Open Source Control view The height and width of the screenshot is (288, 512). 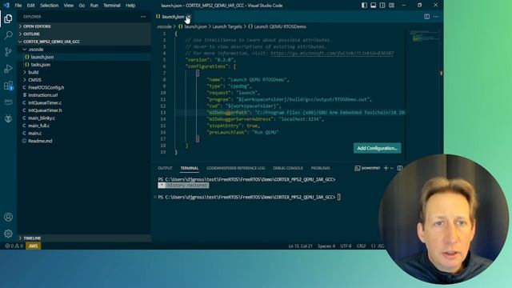8,52
